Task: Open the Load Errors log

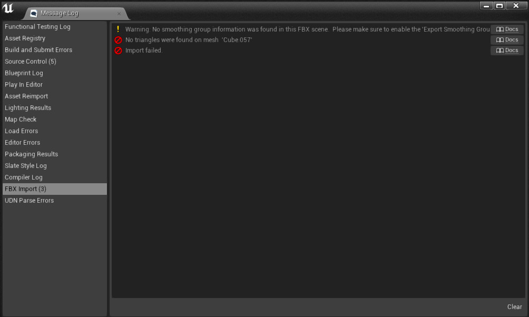Action: tap(55, 131)
